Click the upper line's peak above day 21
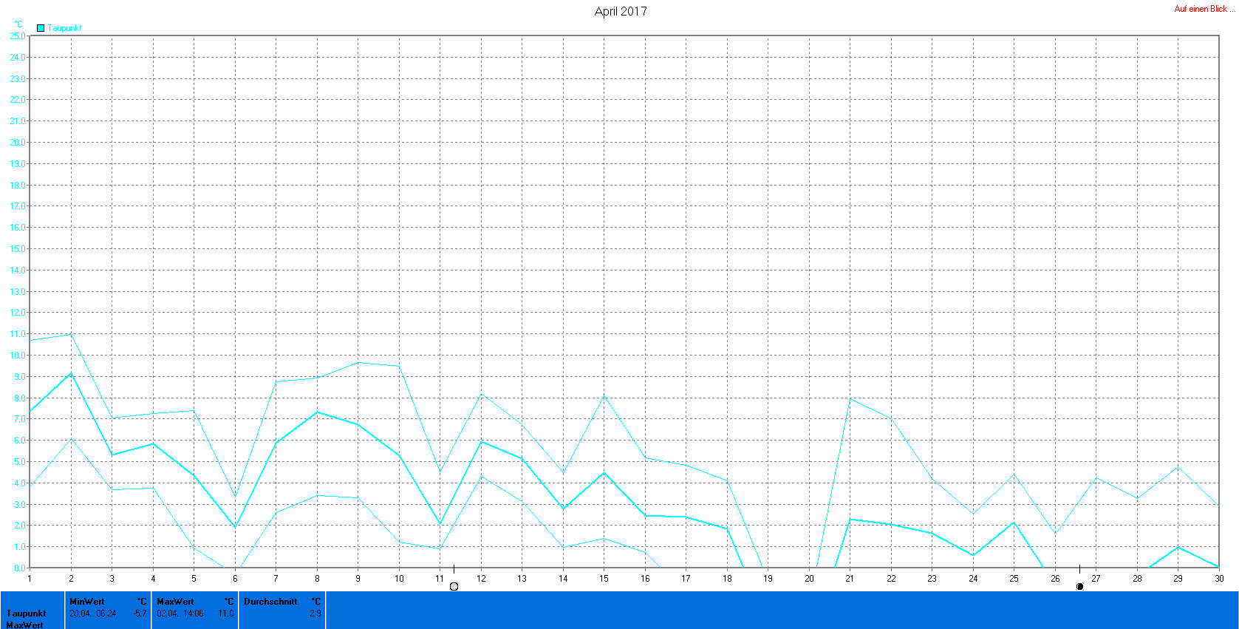Image resolution: width=1239 pixels, height=629 pixels. (x=850, y=399)
